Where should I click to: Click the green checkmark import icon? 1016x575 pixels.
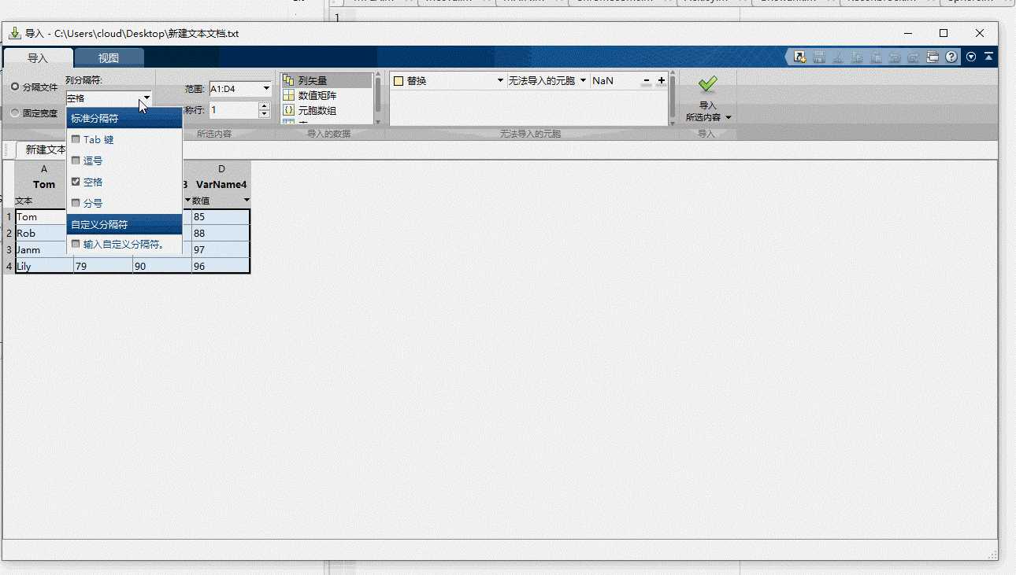(707, 83)
